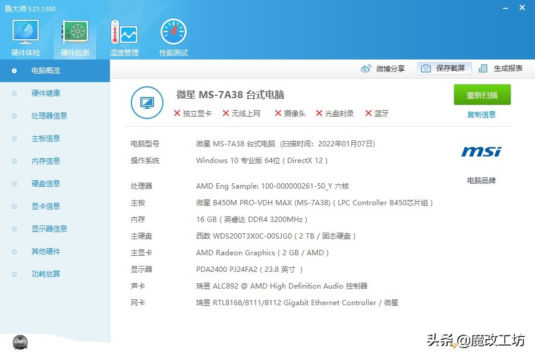The height and width of the screenshot is (357, 535).
Task: Select 硬件健康 in the sidebar
Action: [x=47, y=93]
